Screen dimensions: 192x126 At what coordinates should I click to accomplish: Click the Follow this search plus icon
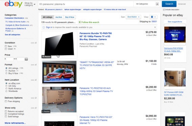[x=79, y=22]
